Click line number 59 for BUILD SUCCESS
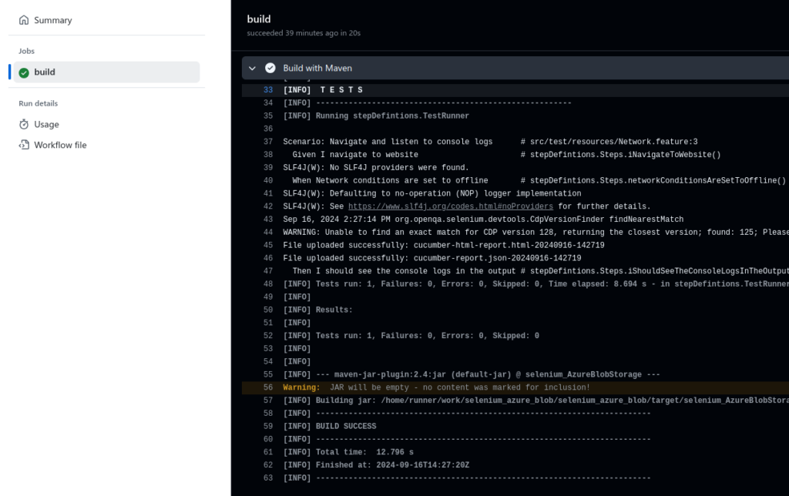Image resolution: width=789 pixels, height=496 pixels. (x=268, y=426)
